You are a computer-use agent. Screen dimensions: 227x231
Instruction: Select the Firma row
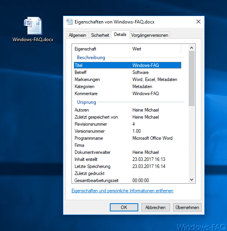coord(127,145)
